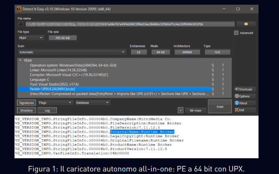Viewport: 279px width, 174px height.
Task: Start analysis with the Scan button
Action: click(220, 107)
